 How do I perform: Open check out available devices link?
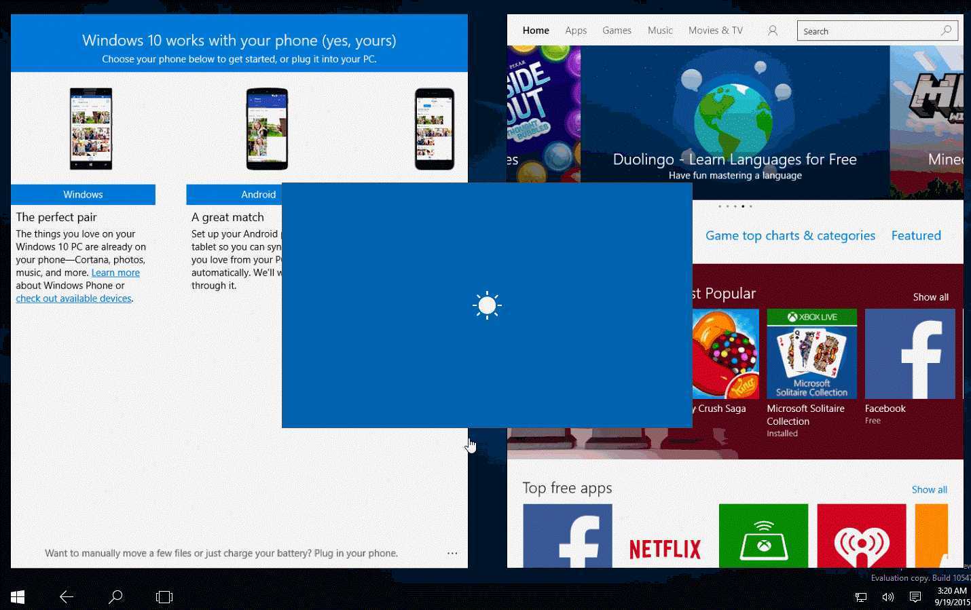(73, 299)
